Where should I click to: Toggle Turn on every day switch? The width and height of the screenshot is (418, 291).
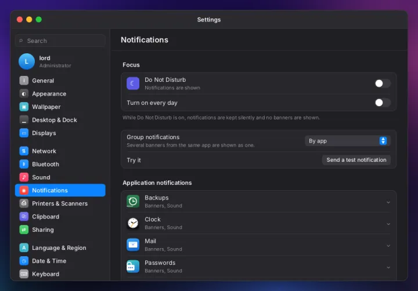click(383, 103)
